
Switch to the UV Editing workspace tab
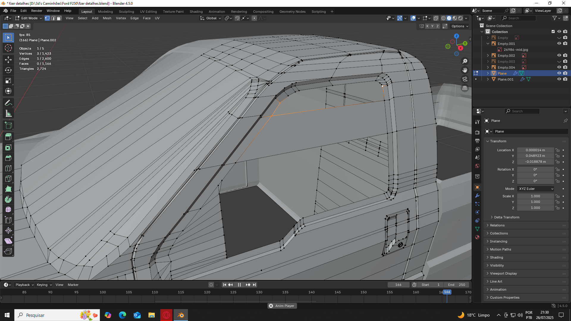point(148,12)
